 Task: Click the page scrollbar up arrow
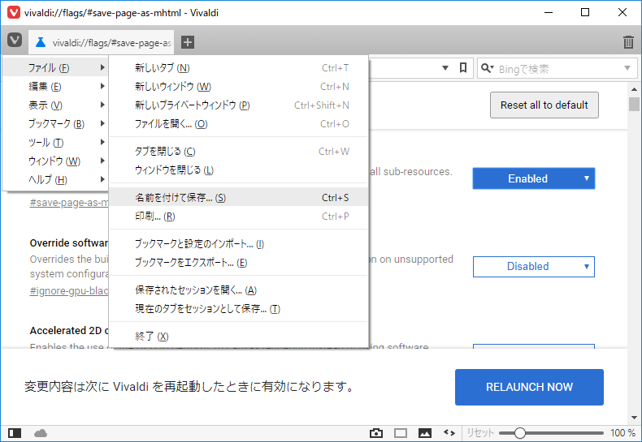pyautogui.click(x=634, y=88)
